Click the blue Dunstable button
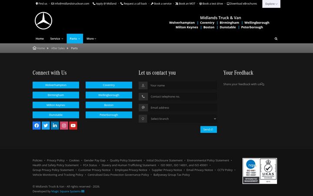Image resolution: width=313 pixels, height=196 pixels. tap(56, 115)
